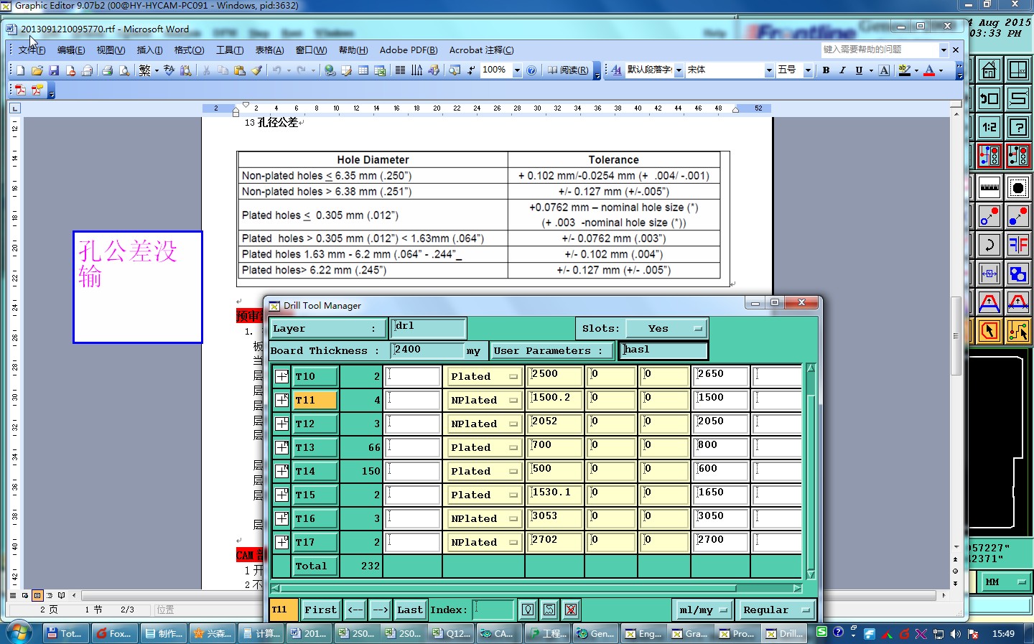Screen dimensions: 1034x644
Task: Toggle the plus box for tool T15
Action: tap(281, 495)
